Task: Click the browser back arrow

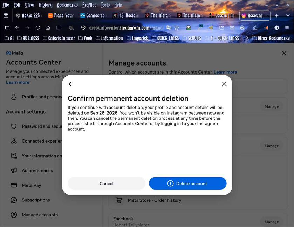Action: (17, 28)
